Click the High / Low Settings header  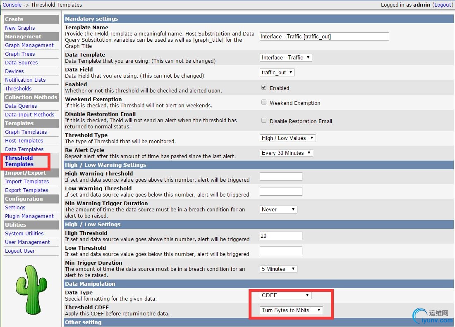point(259,225)
